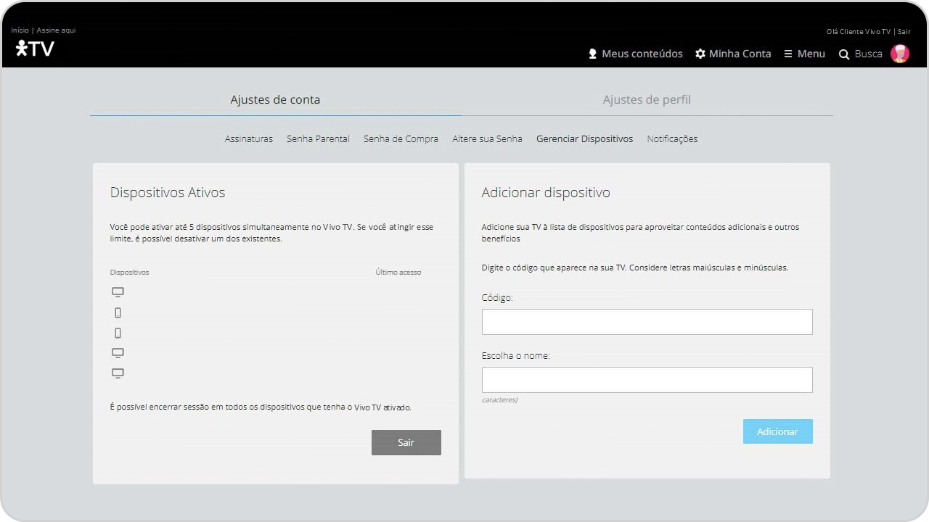
Task: Switch to Ajustes de perfil tab
Action: [647, 100]
